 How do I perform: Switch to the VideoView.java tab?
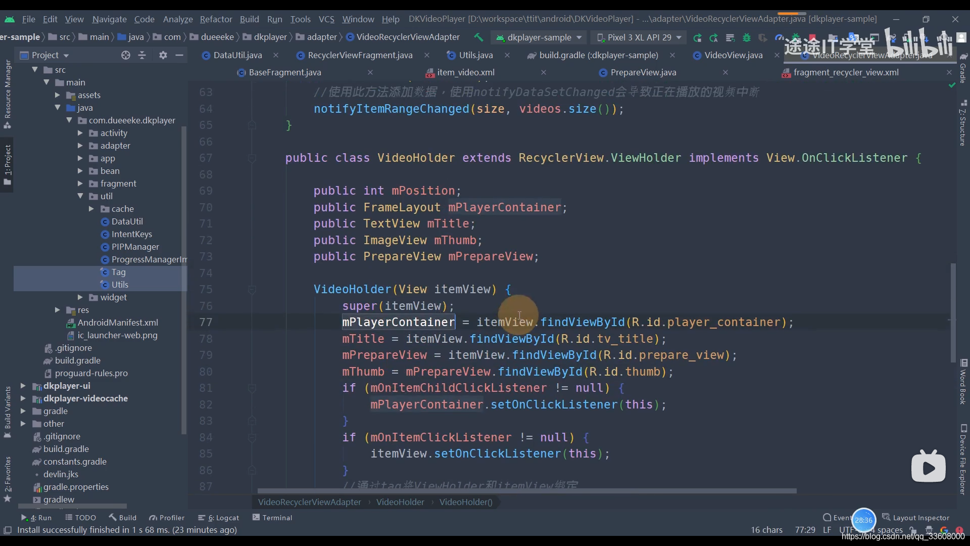point(733,55)
